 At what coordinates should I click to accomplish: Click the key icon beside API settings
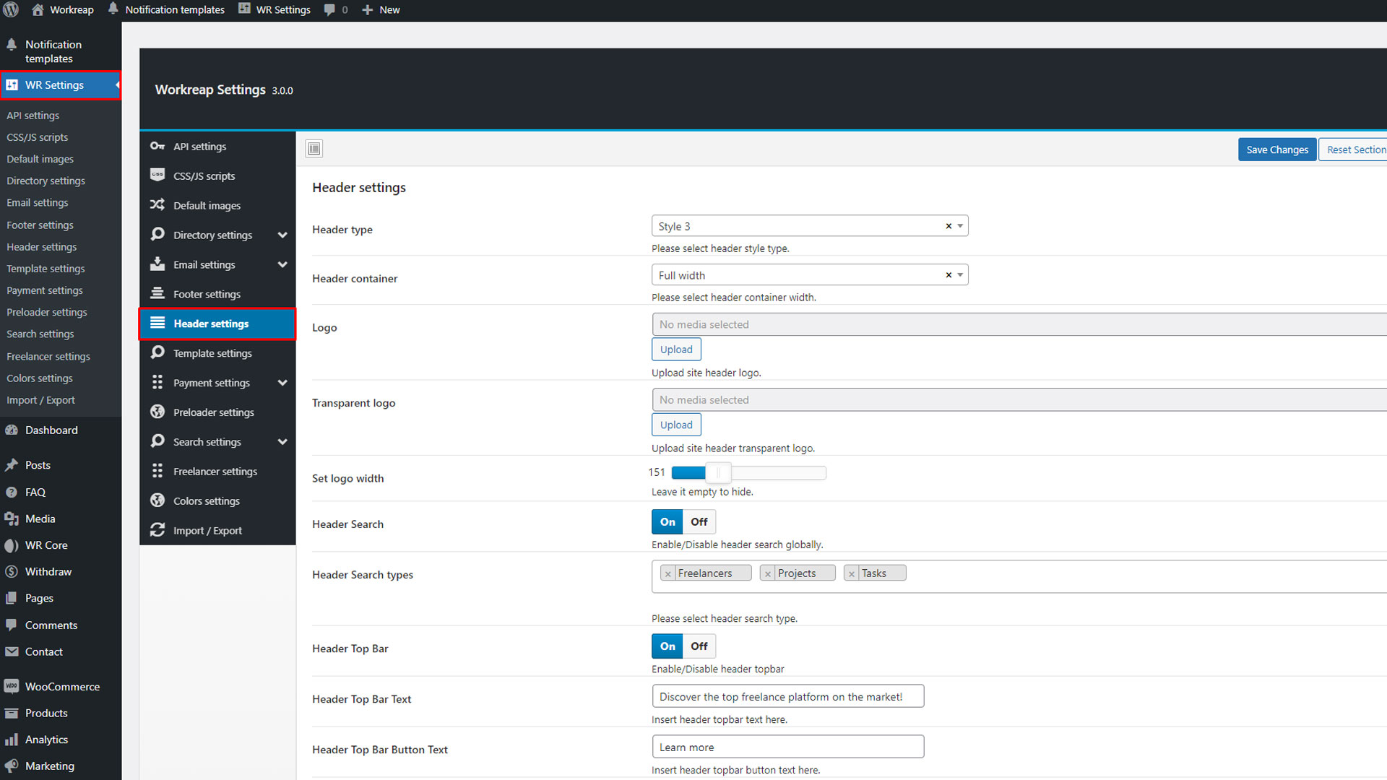[x=157, y=146]
